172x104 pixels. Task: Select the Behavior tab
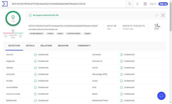click(x=63, y=46)
